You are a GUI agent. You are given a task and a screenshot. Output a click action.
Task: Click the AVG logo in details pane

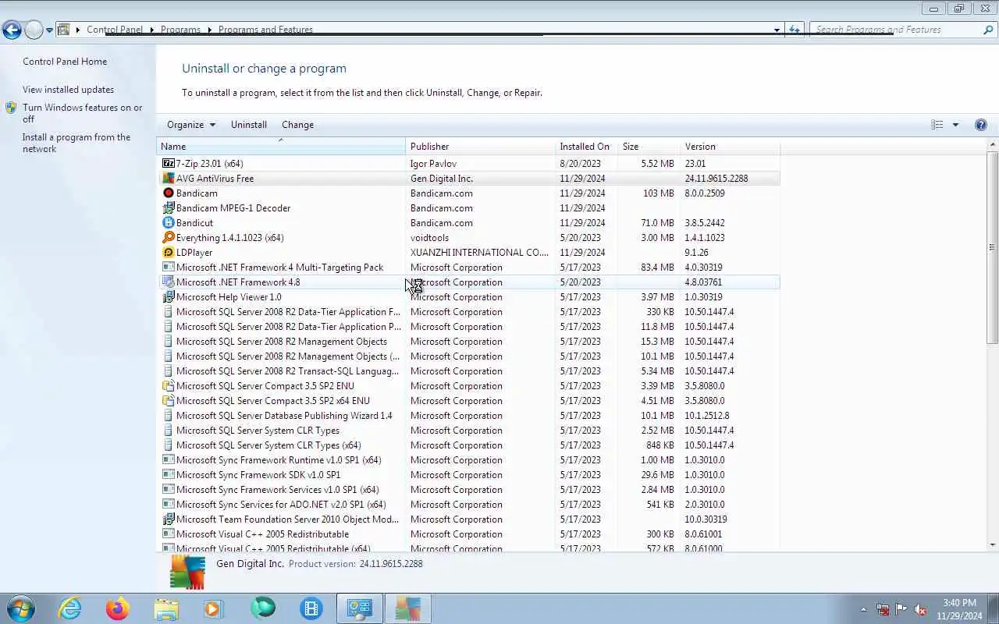coord(187,572)
